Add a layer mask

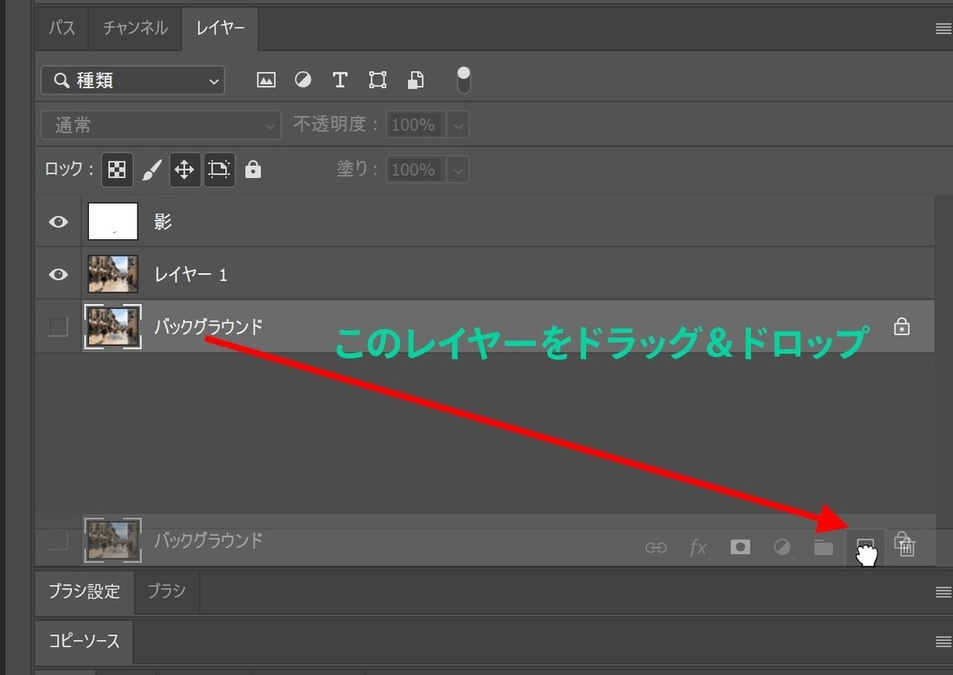[x=740, y=547]
